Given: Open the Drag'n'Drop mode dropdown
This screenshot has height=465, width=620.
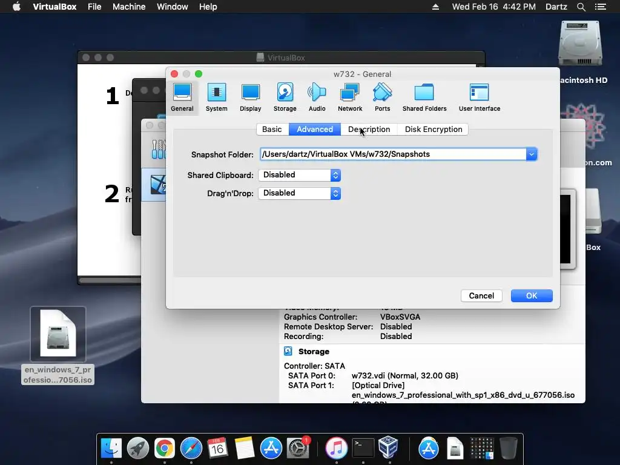Looking at the screenshot, I should point(299,193).
